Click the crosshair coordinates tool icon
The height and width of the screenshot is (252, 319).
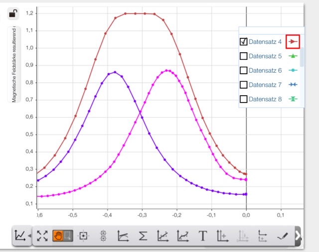83,236
